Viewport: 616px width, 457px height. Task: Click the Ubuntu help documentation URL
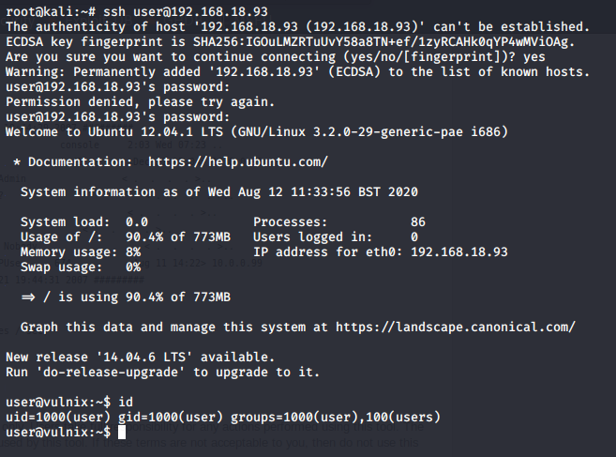pos(237,161)
